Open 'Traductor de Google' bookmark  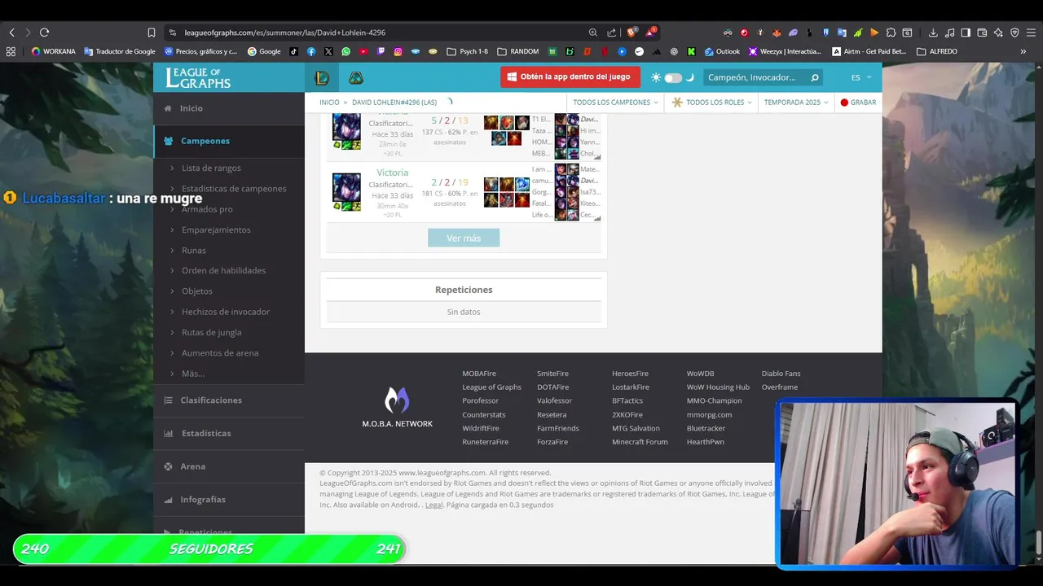point(119,51)
